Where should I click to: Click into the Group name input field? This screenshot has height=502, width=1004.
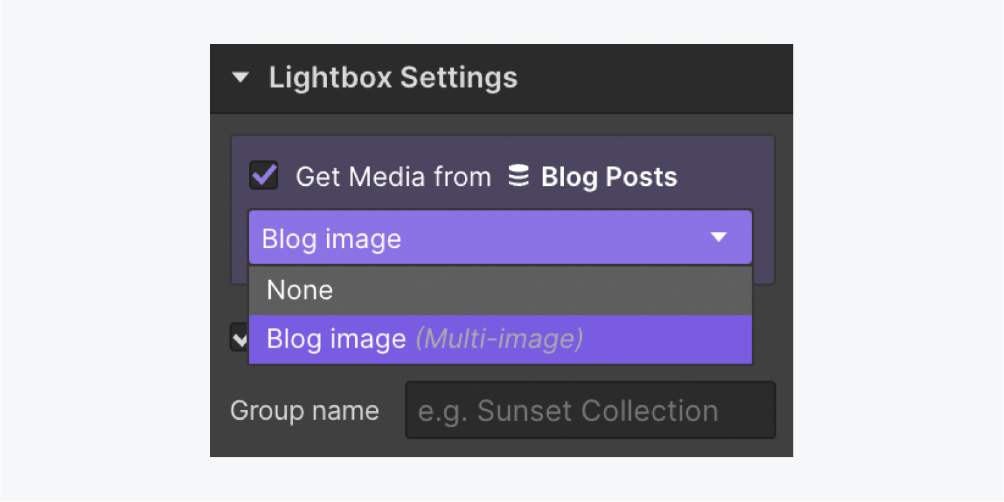pos(590,410)
